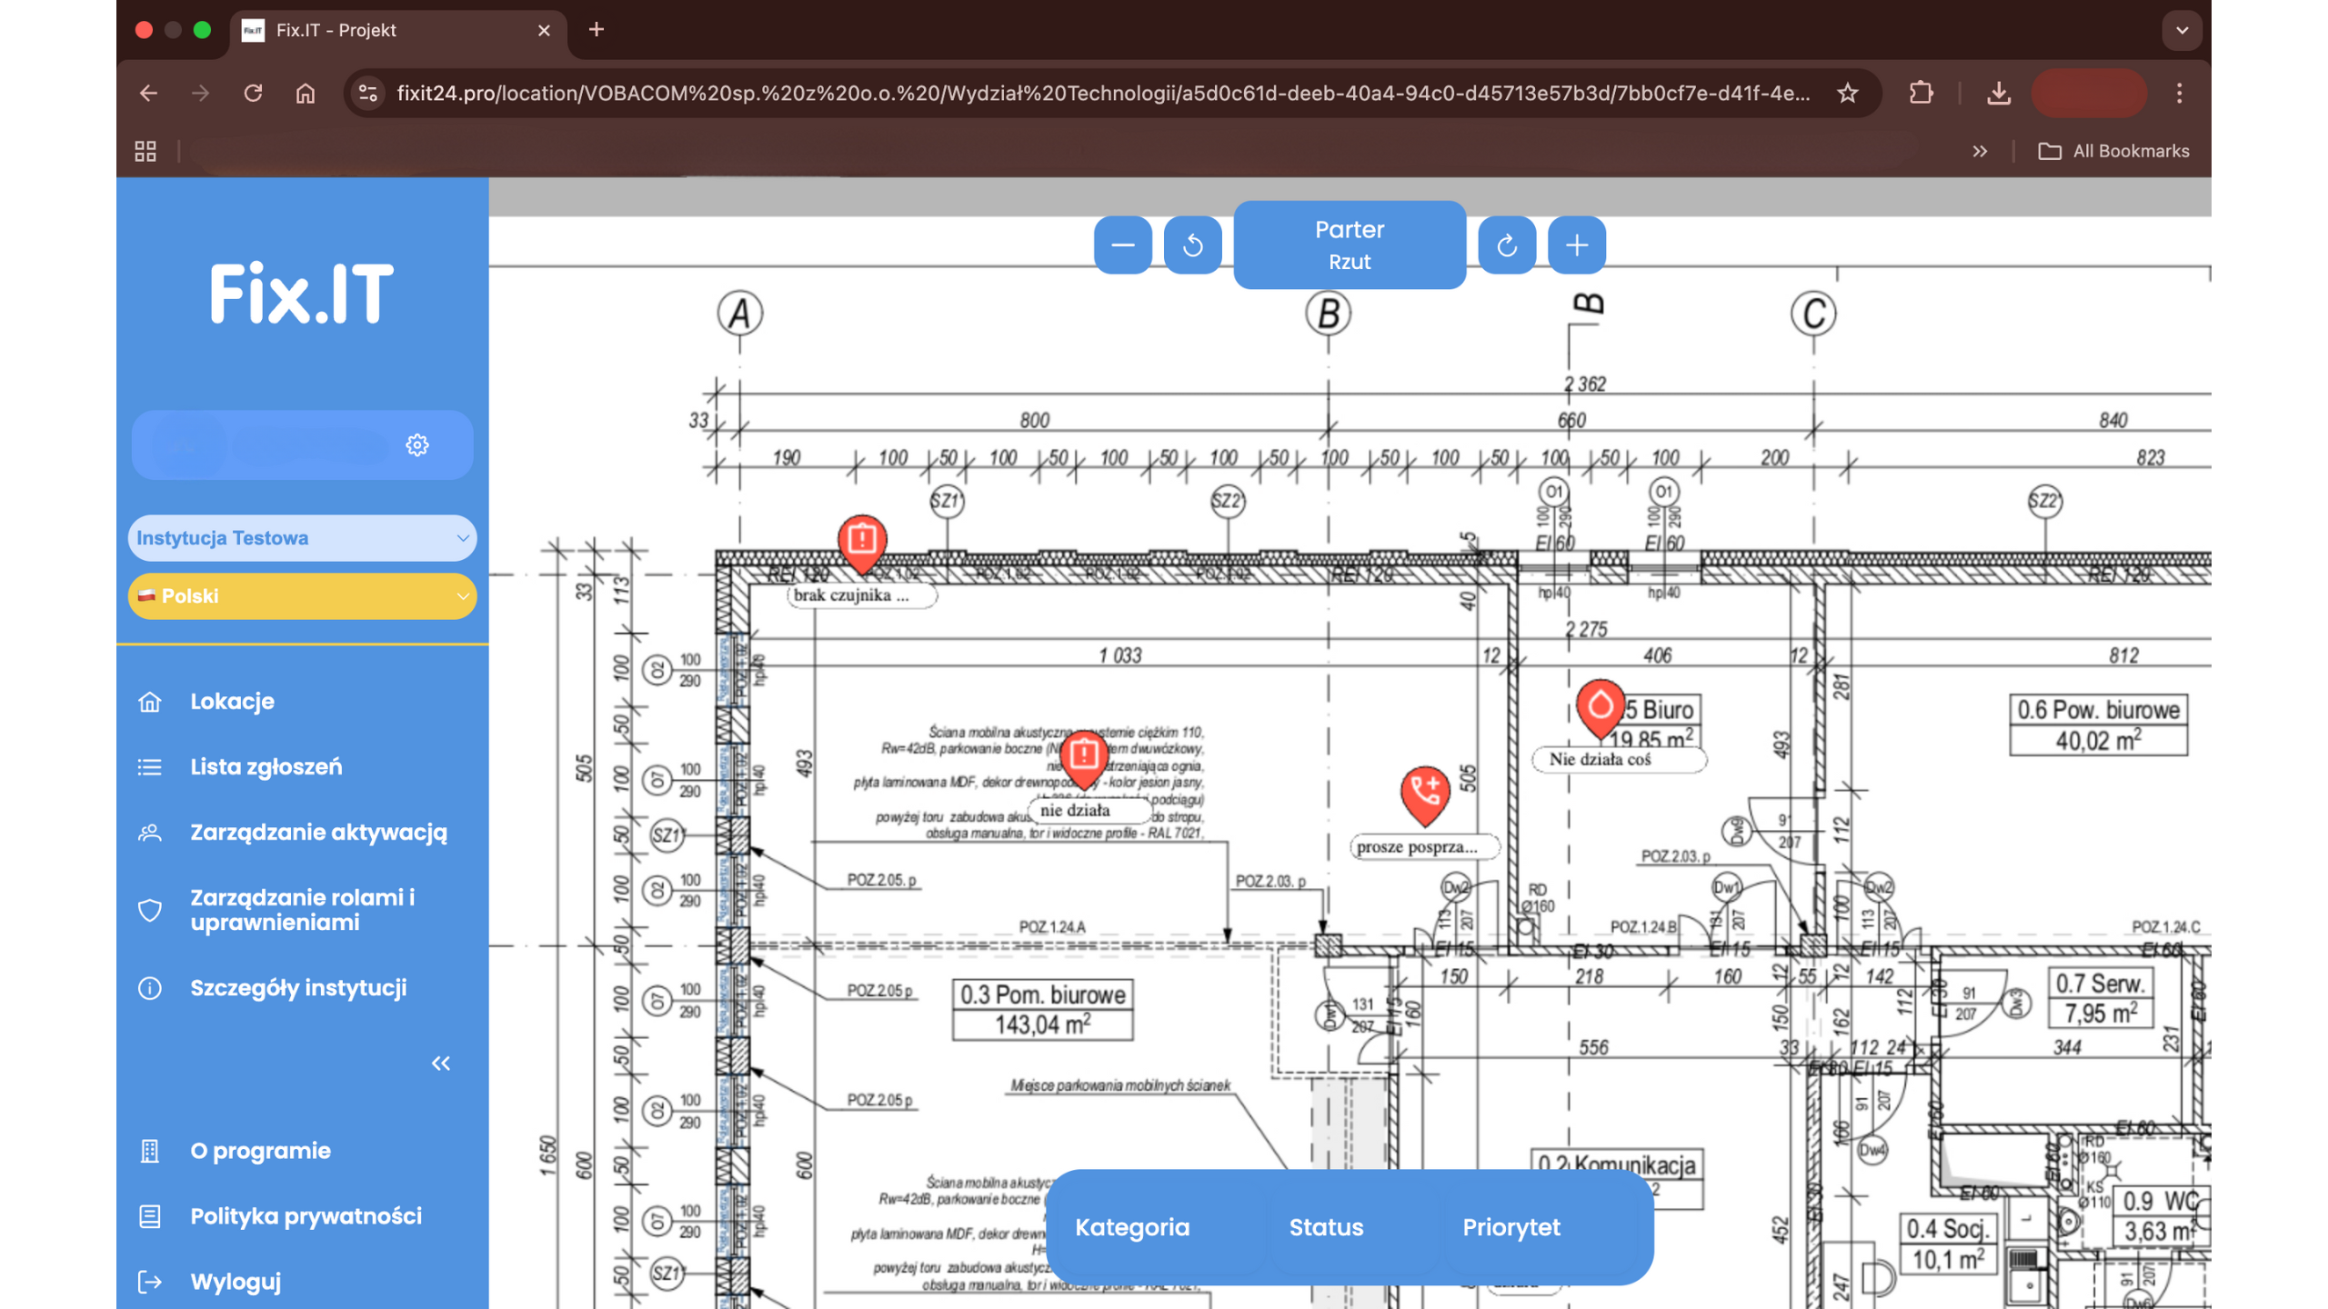
Task: Open the Parter Rzut floor selector
Action: (1349, 245)
